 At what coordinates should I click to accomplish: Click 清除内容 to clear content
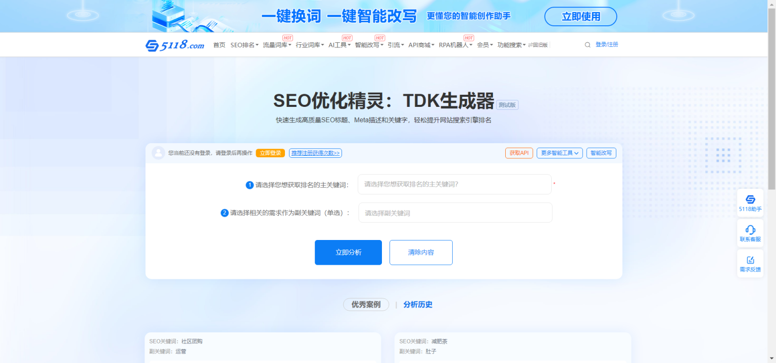421,252
